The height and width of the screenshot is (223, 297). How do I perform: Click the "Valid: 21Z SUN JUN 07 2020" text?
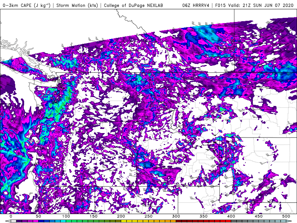coord(261,5)
